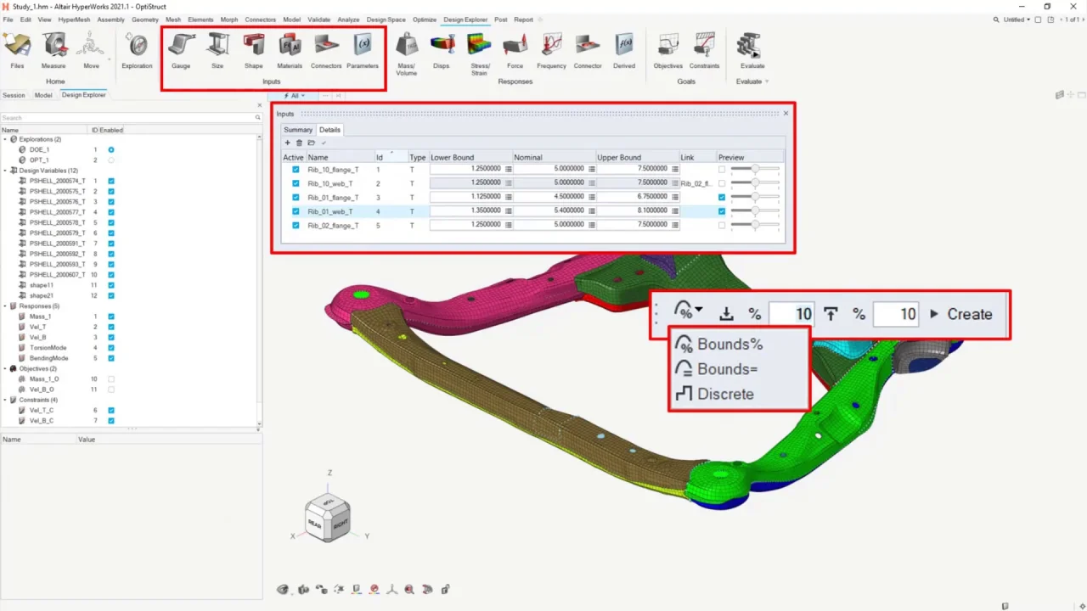The image size is (1087, 611).
Task: Click the open folder icon in Inputs
Action: point(311,143)
